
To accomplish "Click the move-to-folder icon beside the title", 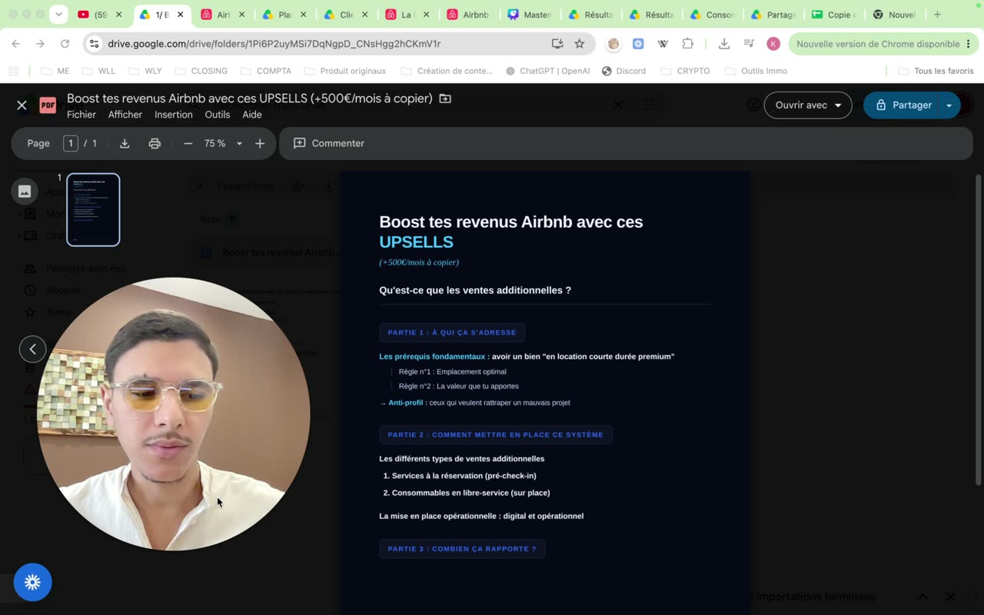I will [445, 98].
